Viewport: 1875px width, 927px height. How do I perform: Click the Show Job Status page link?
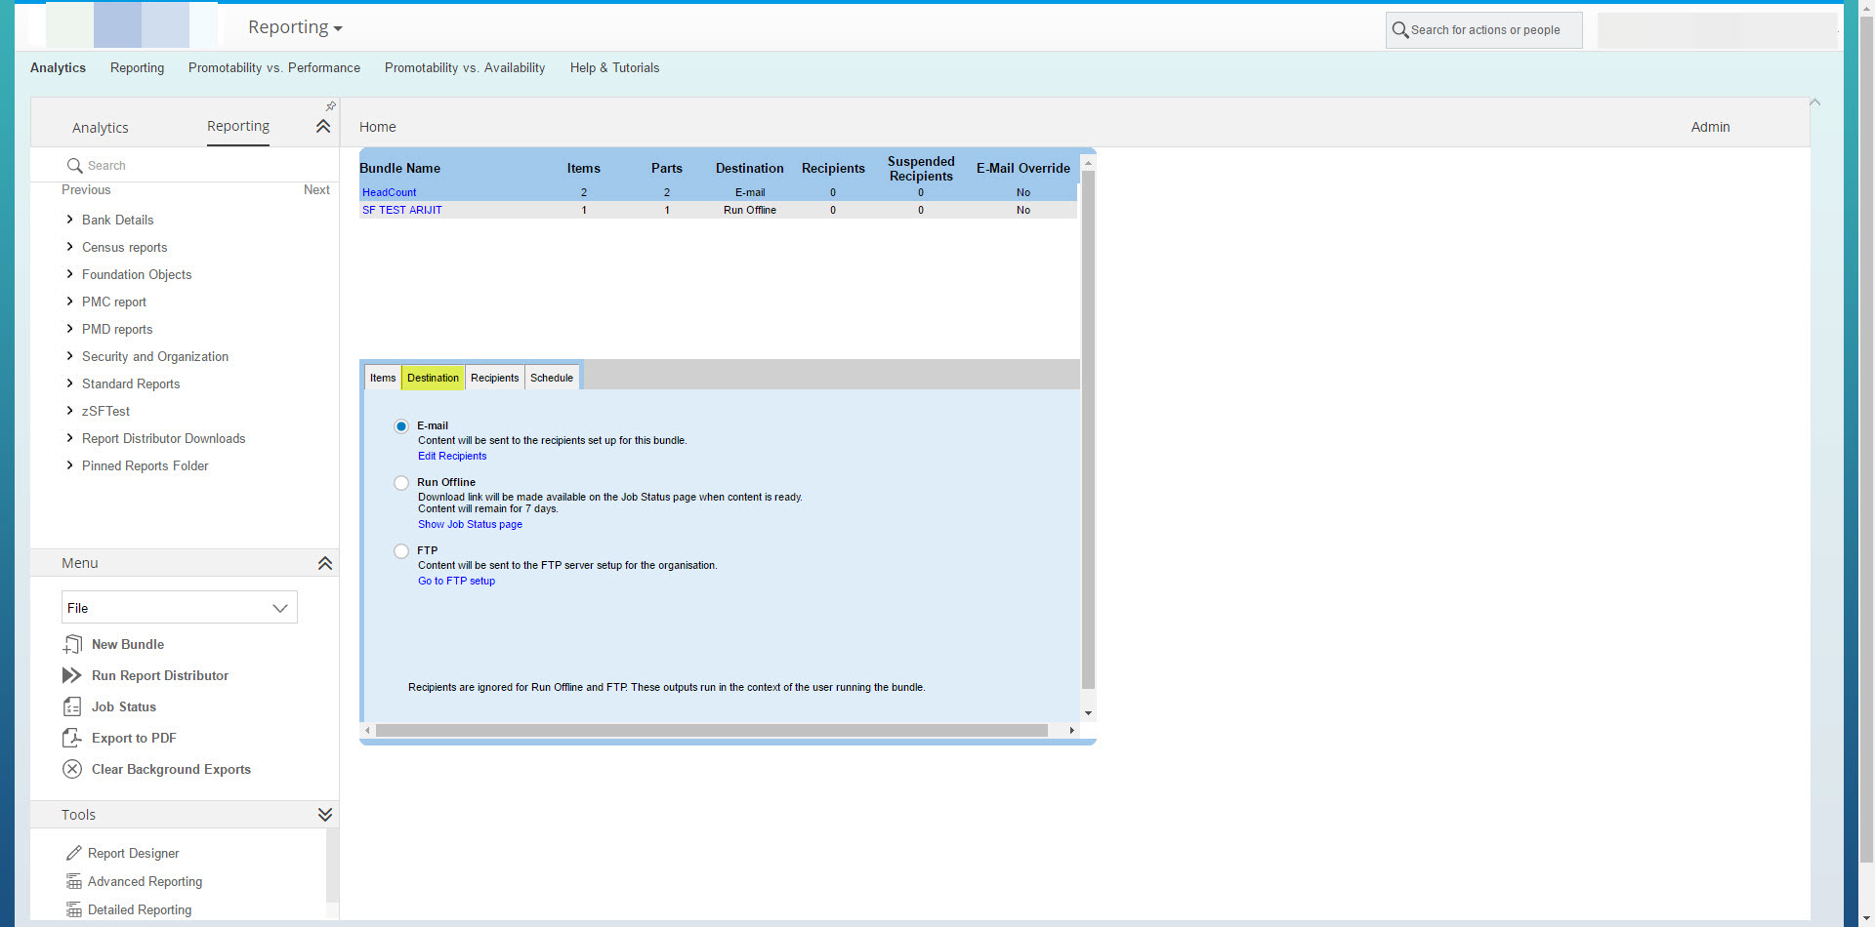470,524
